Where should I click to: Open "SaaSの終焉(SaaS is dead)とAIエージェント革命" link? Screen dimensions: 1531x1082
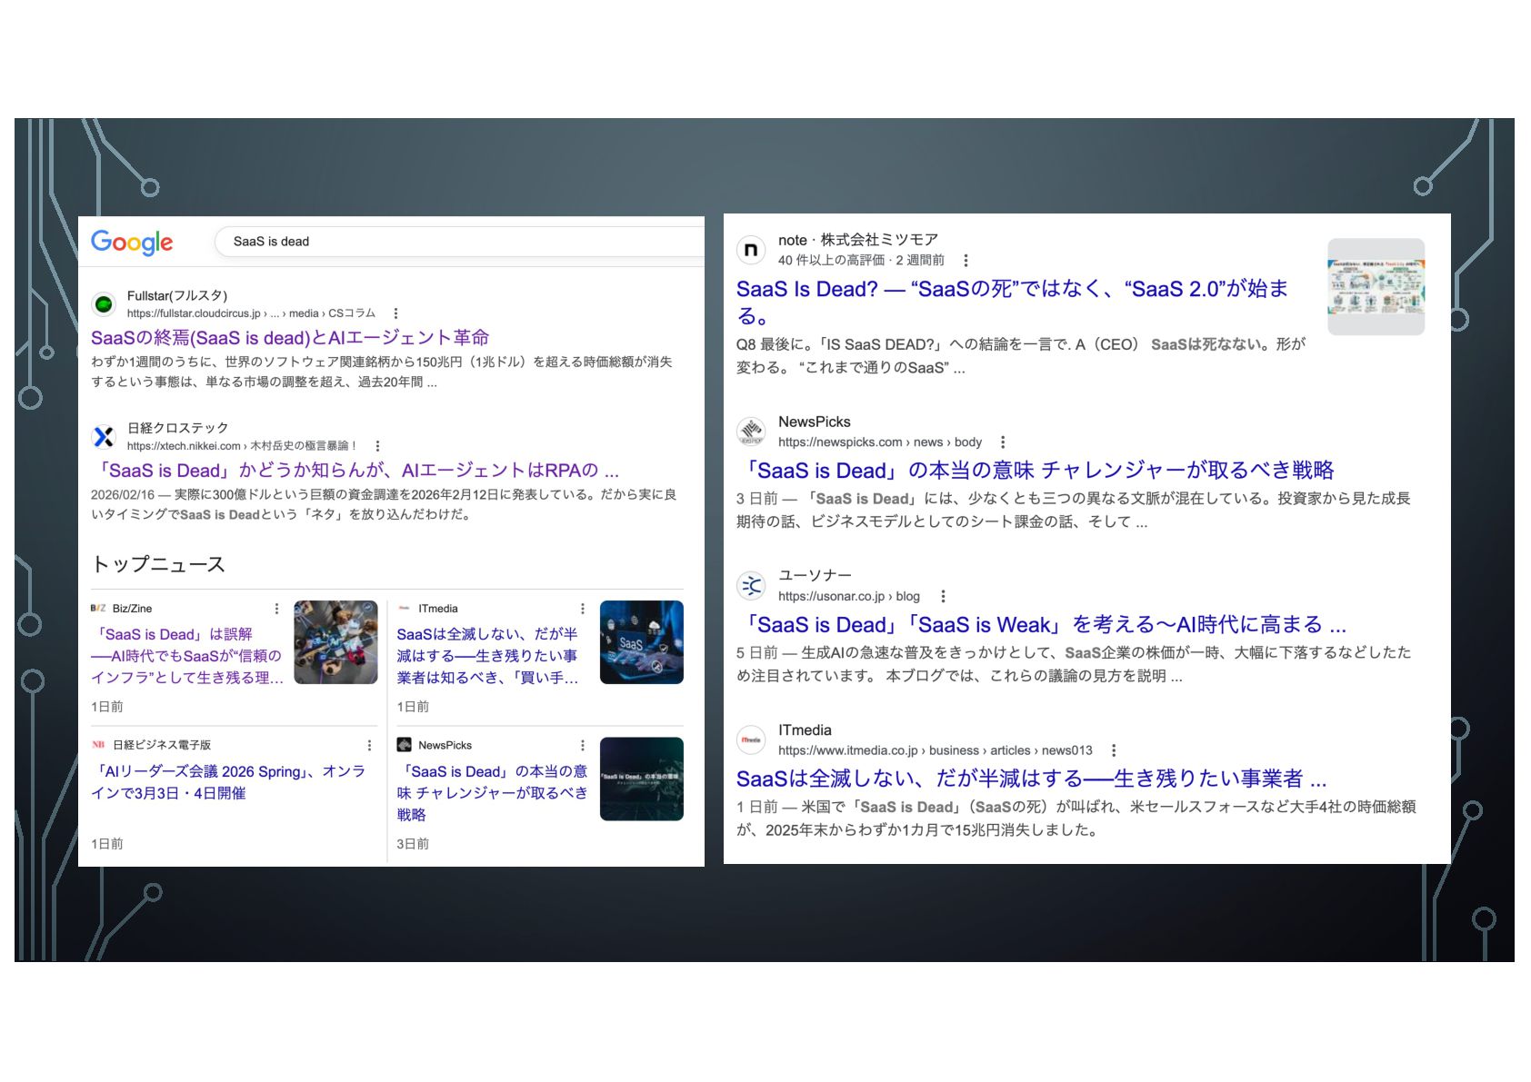[x=290, y=338]
